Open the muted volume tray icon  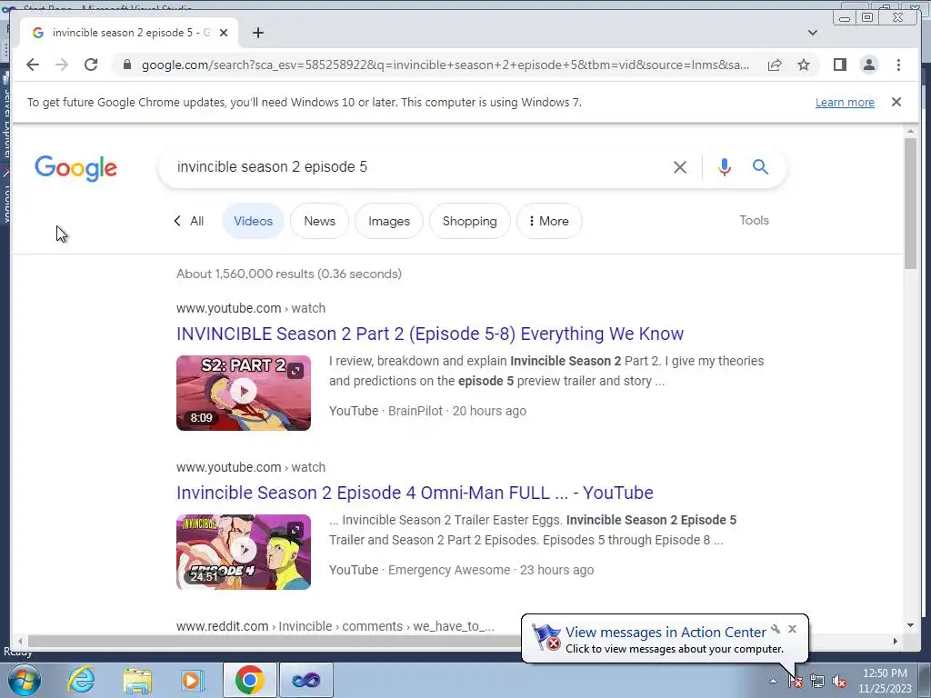839,682
